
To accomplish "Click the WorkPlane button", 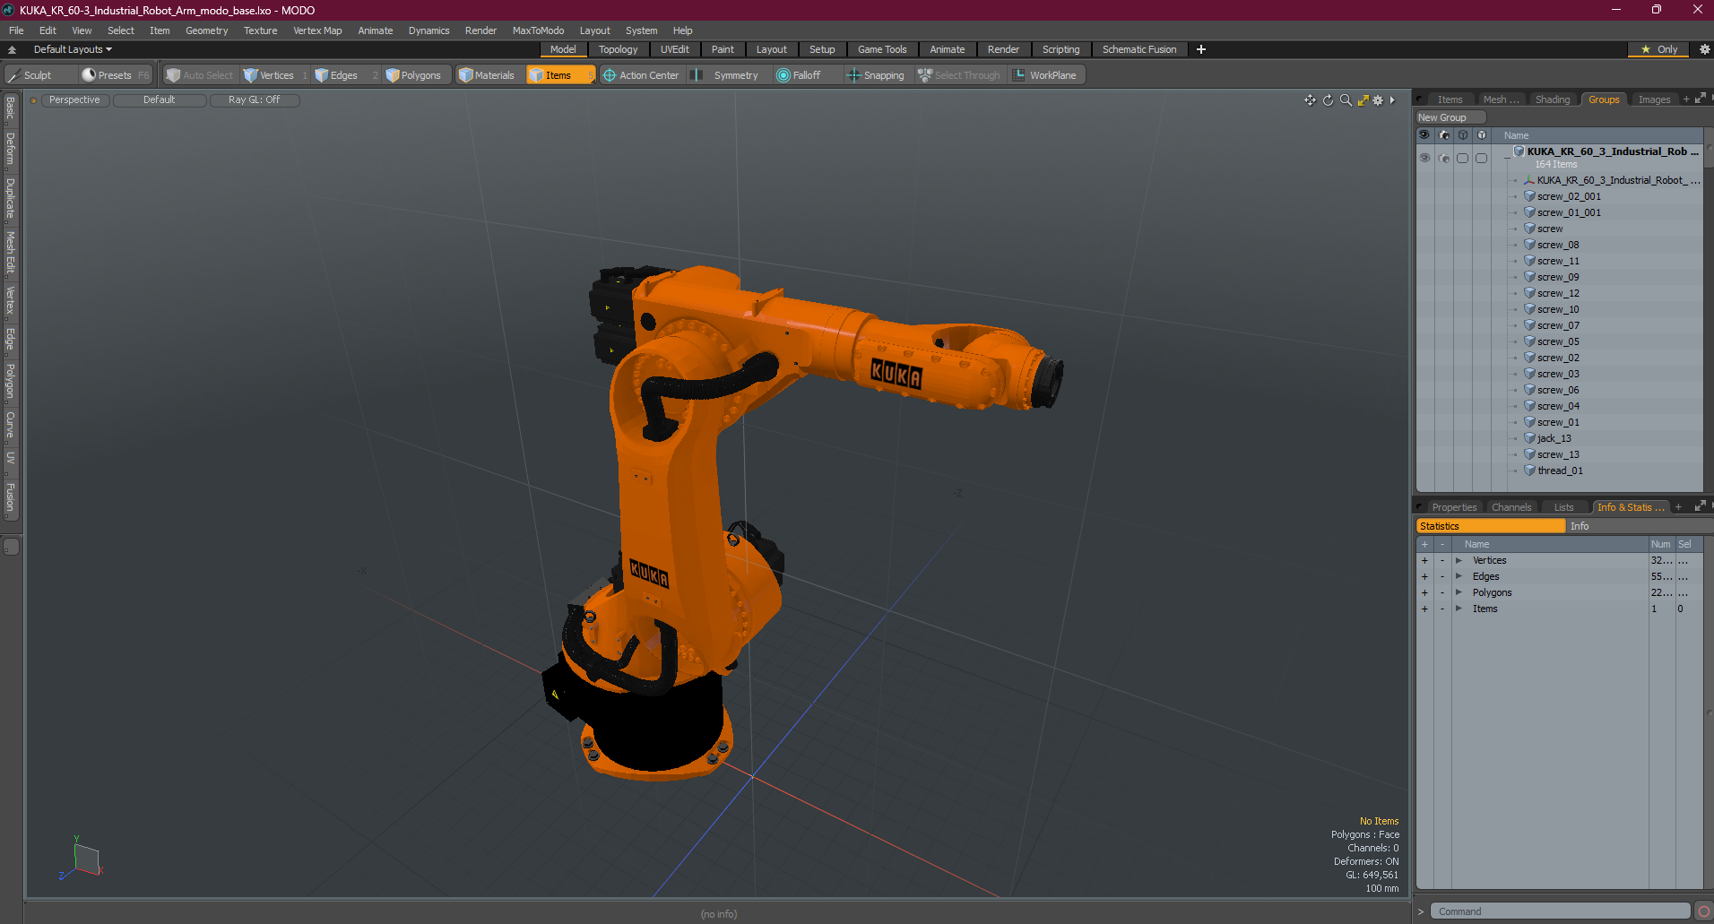I will click(1045, 75).
